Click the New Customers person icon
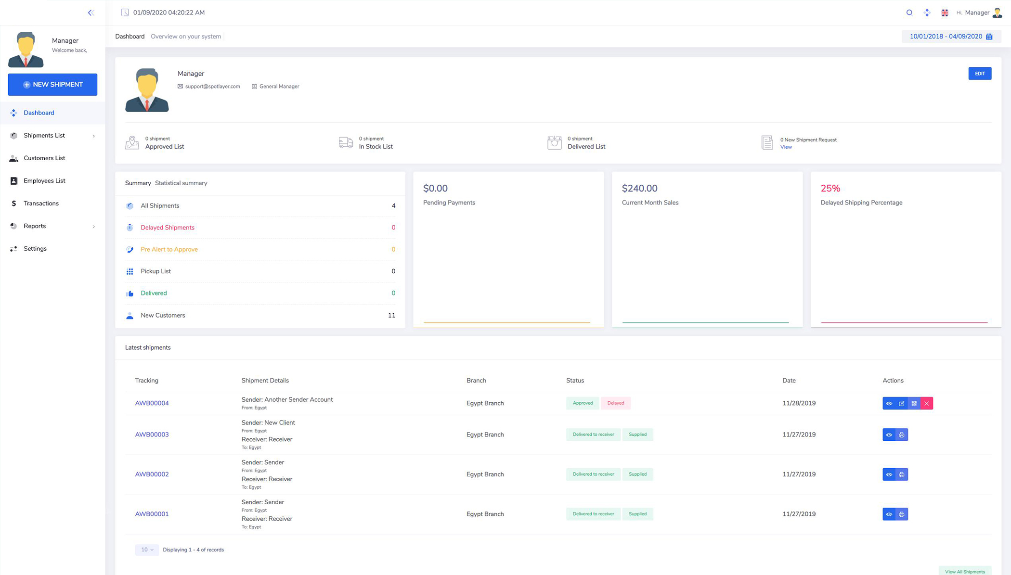 point(130,316)
